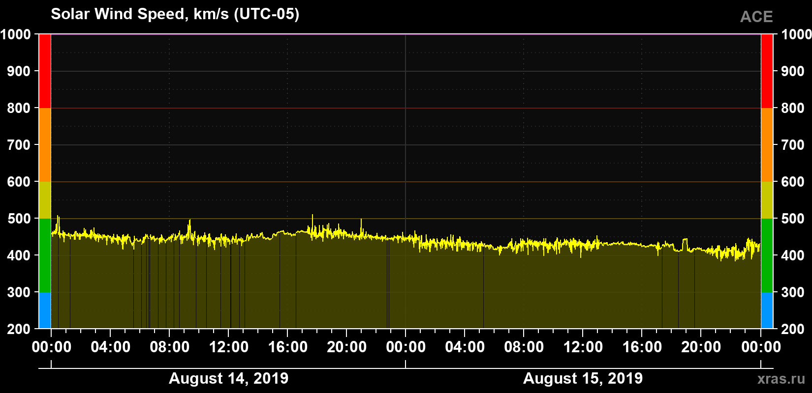
Task: Click the 16:00 time label for August 14
Action: [287, 347]
